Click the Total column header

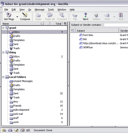tap(56, 24)
